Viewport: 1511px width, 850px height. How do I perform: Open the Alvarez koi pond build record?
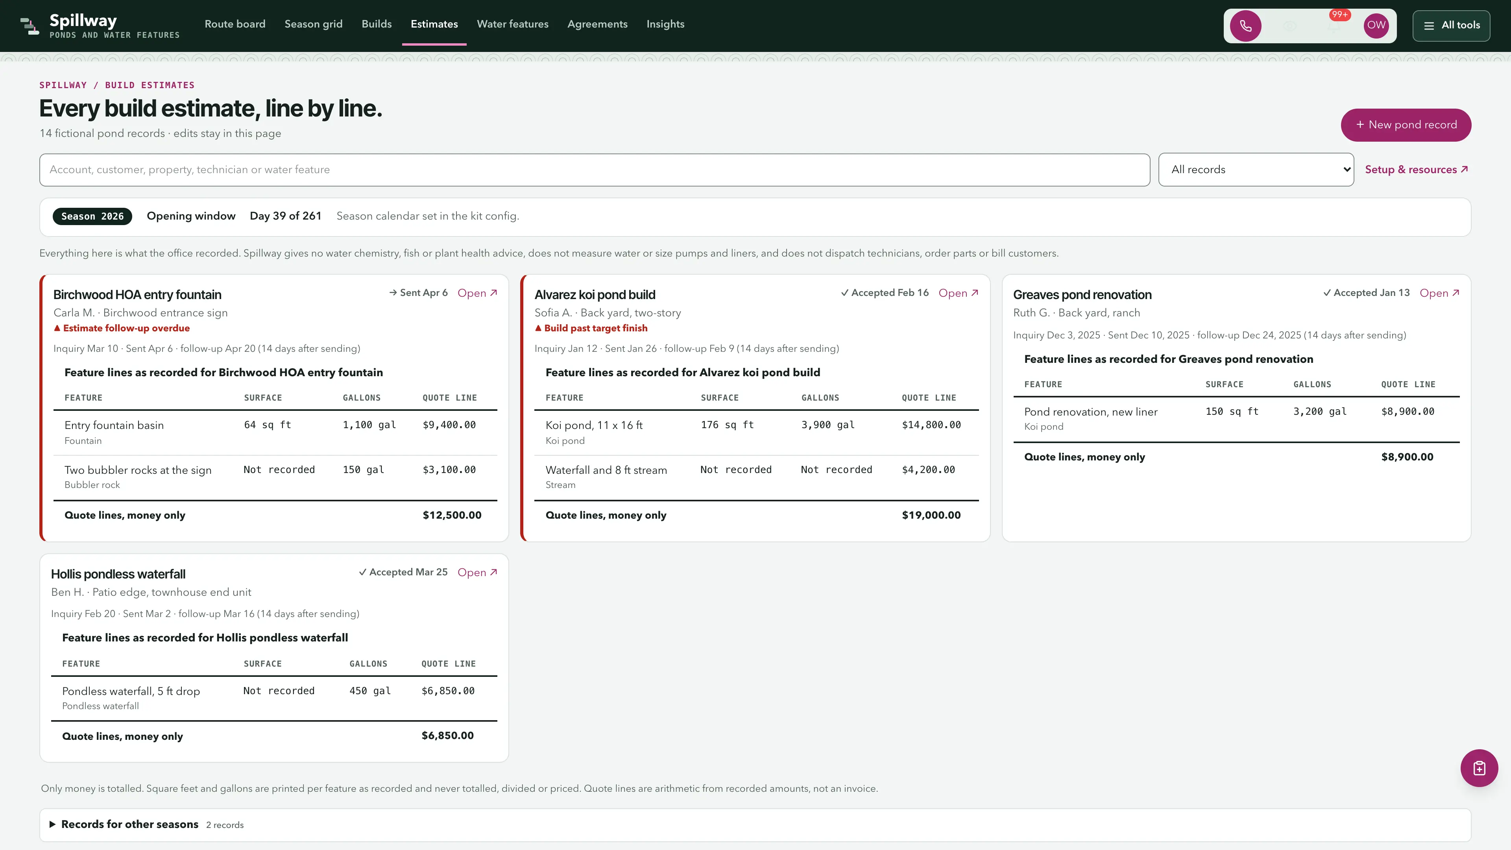tap(958, 293)
